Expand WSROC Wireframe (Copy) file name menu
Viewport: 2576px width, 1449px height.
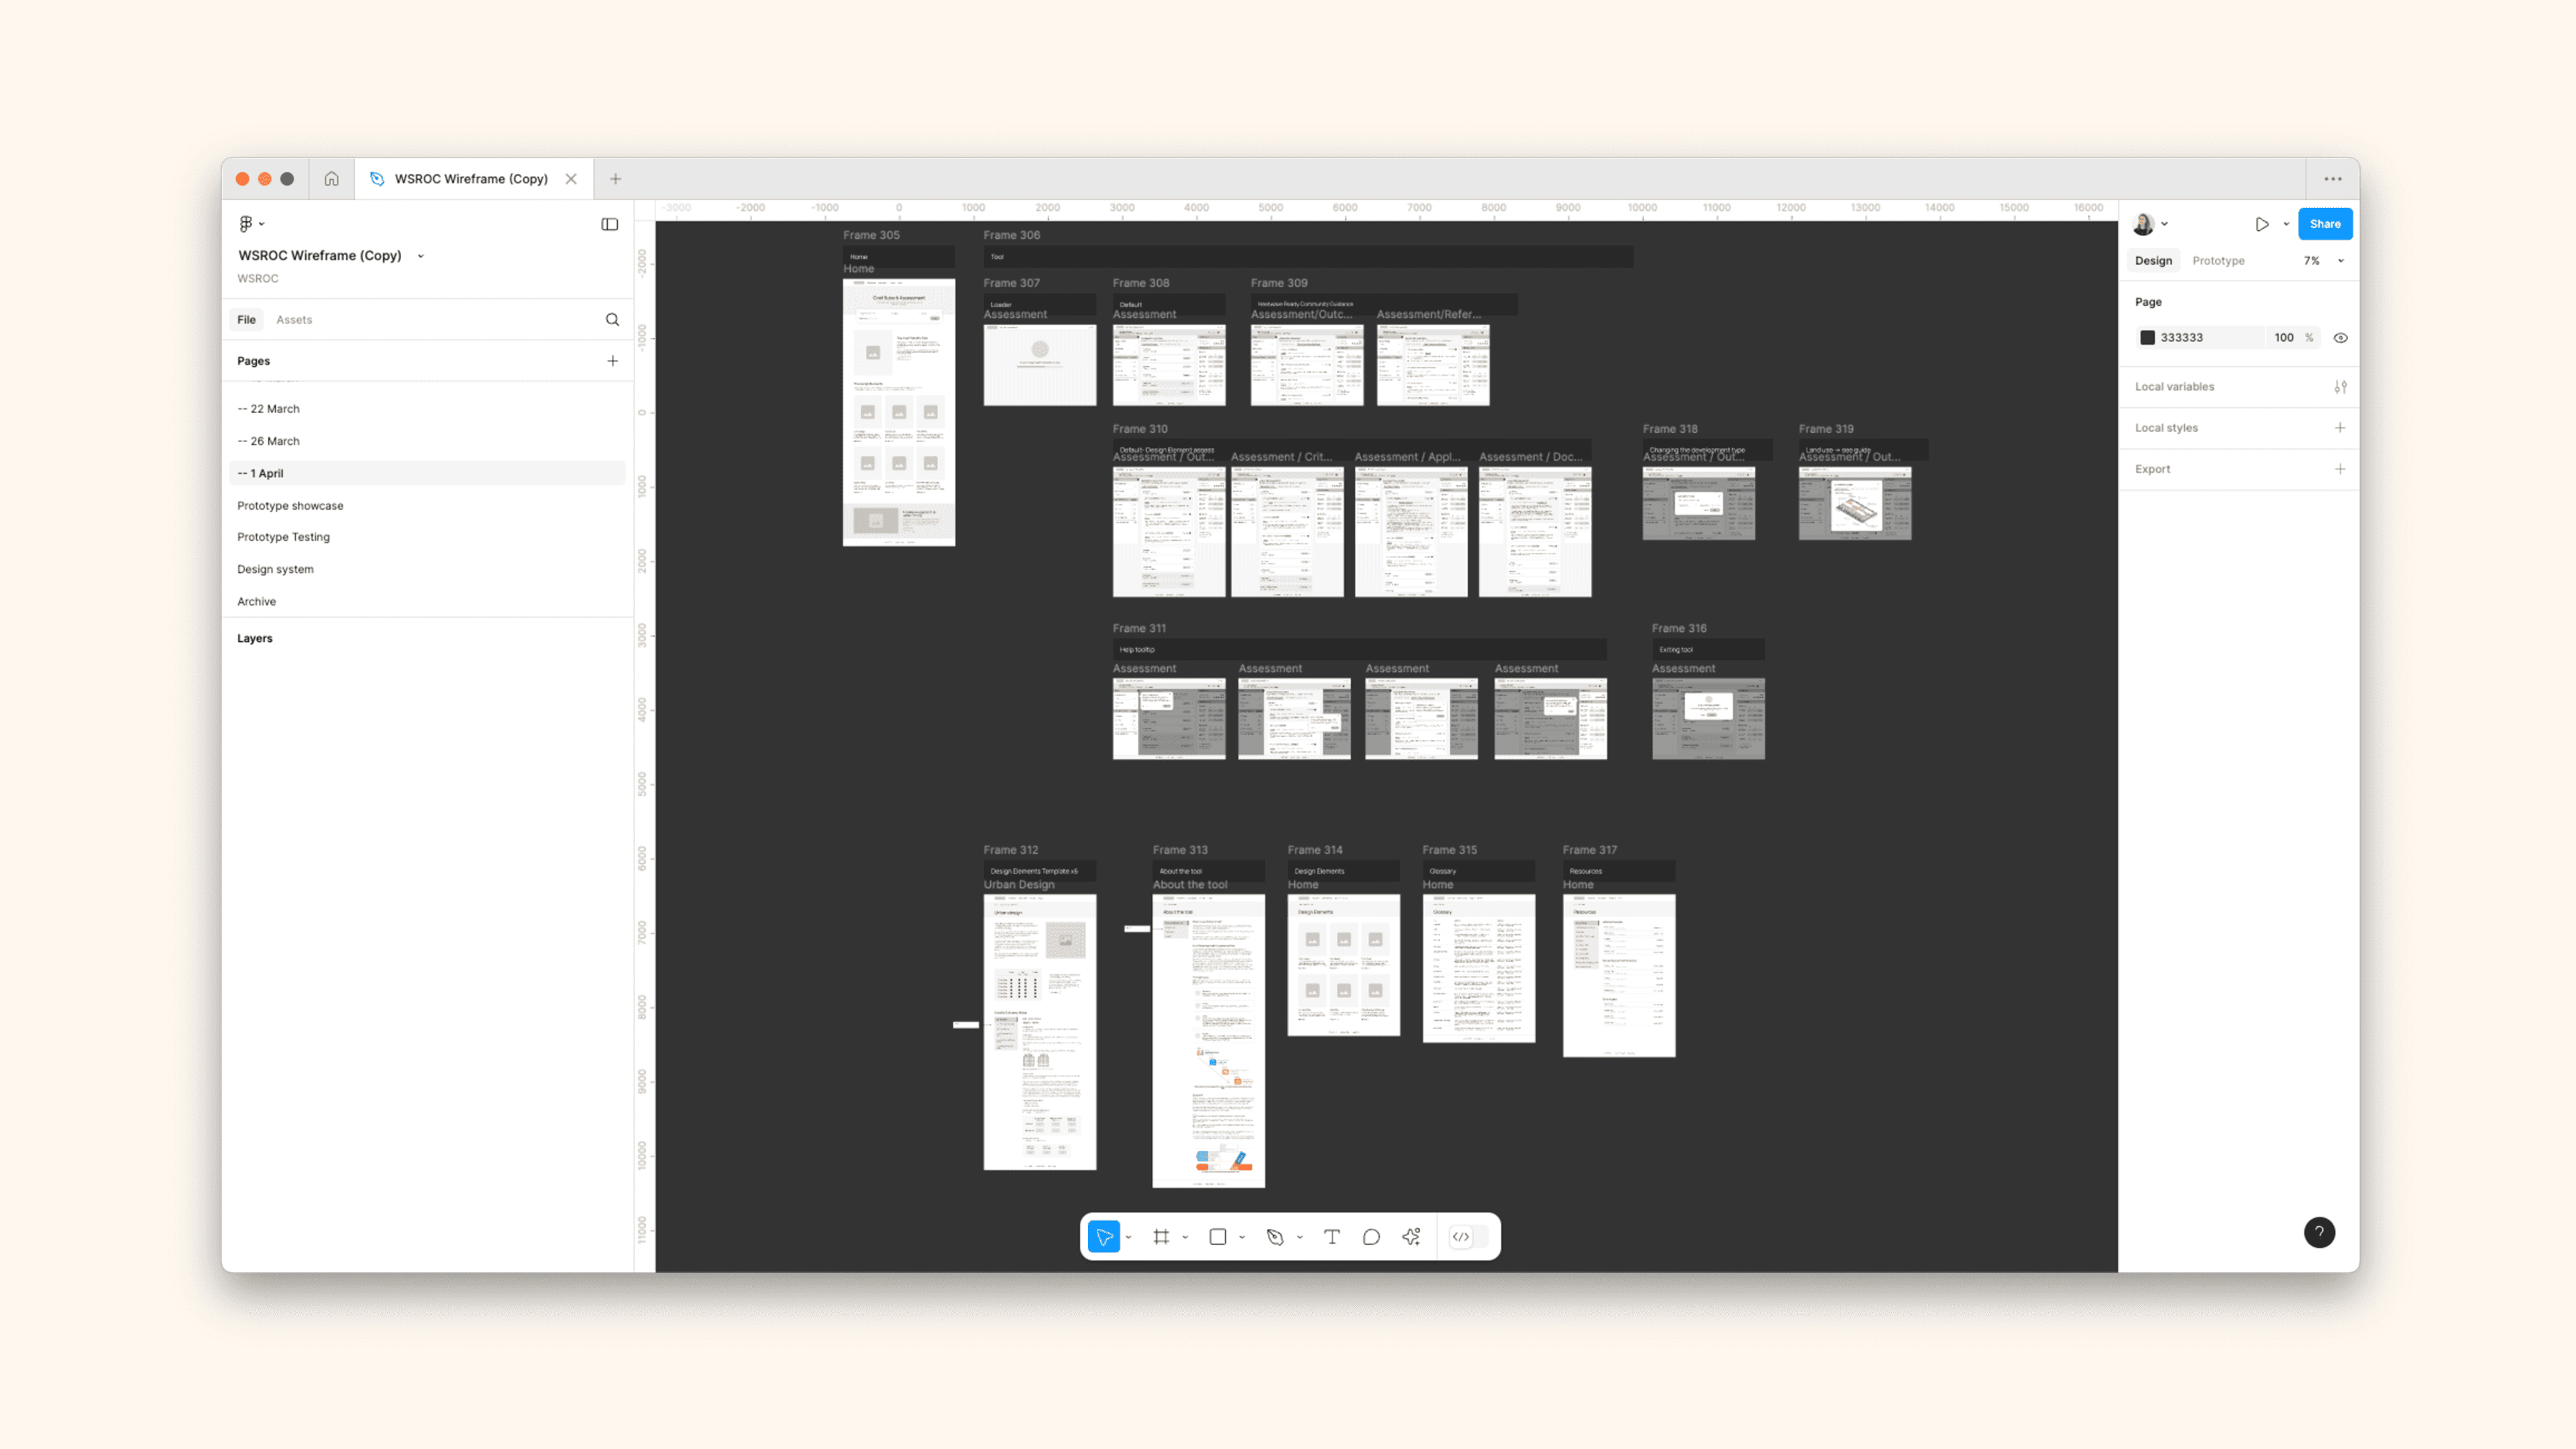click(421, 256)
